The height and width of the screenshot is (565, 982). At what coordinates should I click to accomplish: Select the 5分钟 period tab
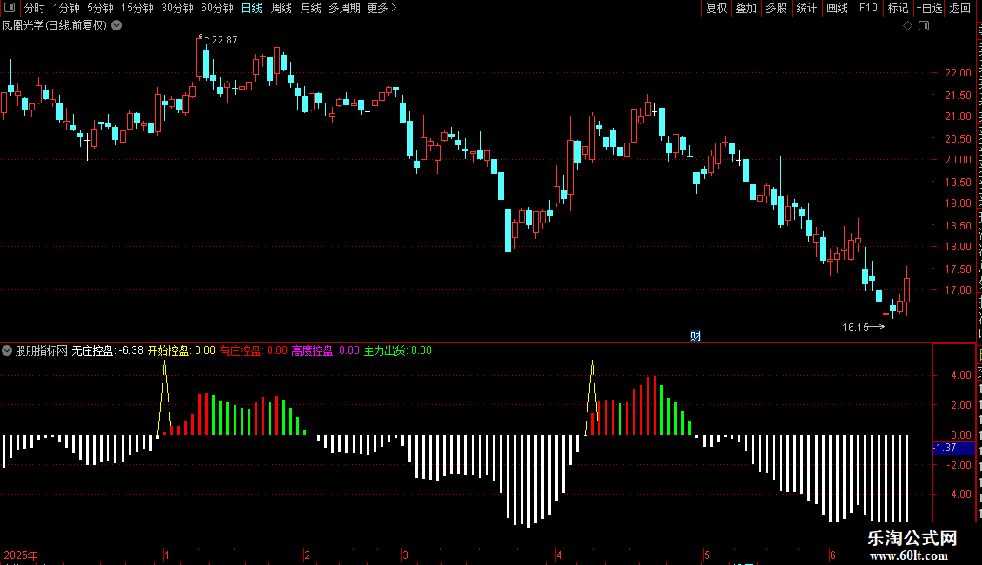pyautogui.click(x=100, y=8)
